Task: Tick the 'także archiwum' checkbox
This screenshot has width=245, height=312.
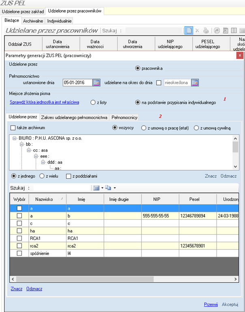Action: (x=13, y=128)
